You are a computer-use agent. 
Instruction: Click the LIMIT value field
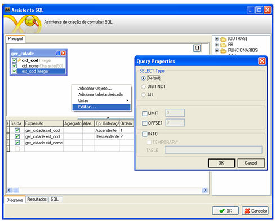pos(175,113)
